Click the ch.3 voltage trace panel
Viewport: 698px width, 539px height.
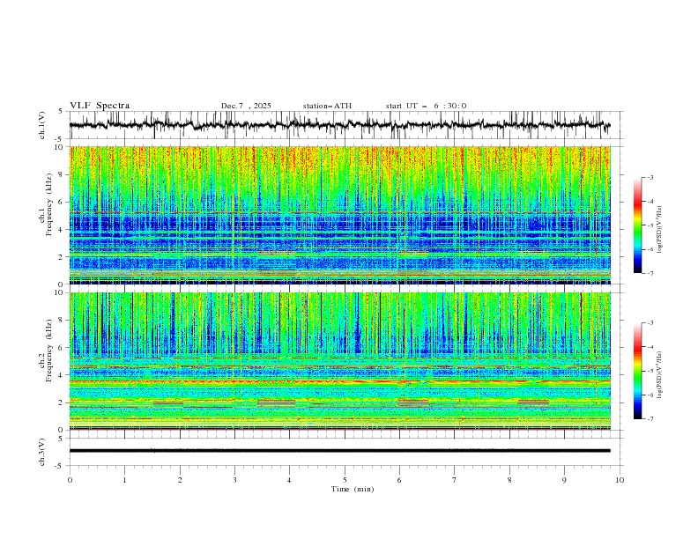click(345, 452)
